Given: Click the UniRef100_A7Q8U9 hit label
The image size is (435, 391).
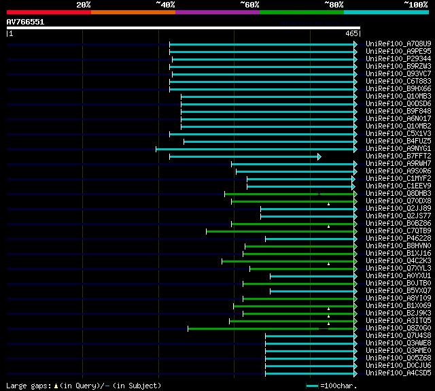Looking at the screenshot, I should click(x=398, y=44).
